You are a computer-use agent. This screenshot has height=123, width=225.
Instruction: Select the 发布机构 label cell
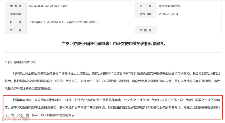coord(15,14)
